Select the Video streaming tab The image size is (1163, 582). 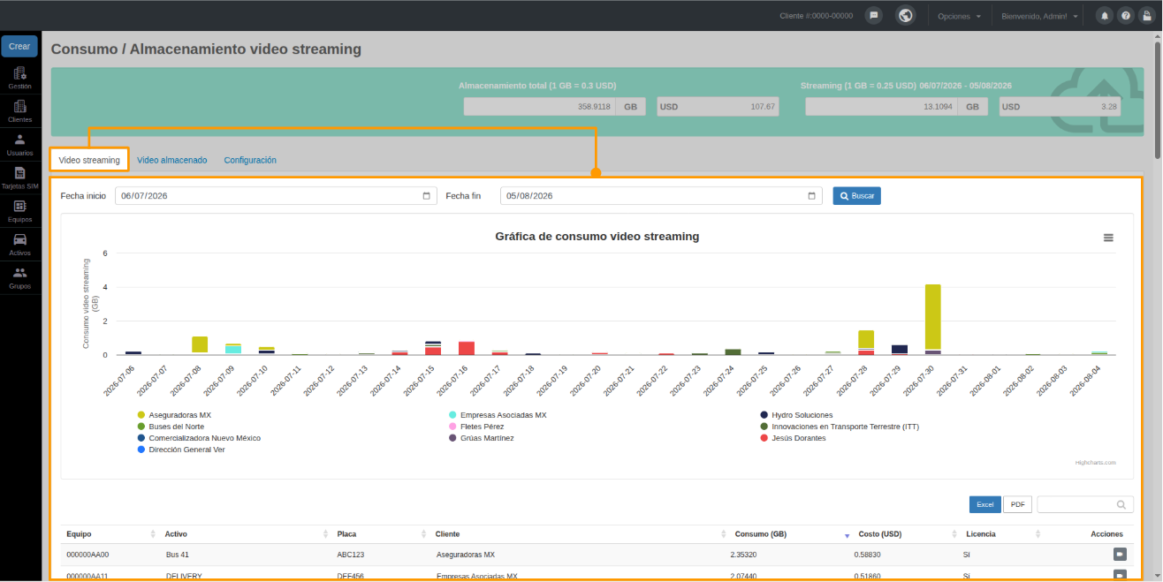click(x=89, y=160)
